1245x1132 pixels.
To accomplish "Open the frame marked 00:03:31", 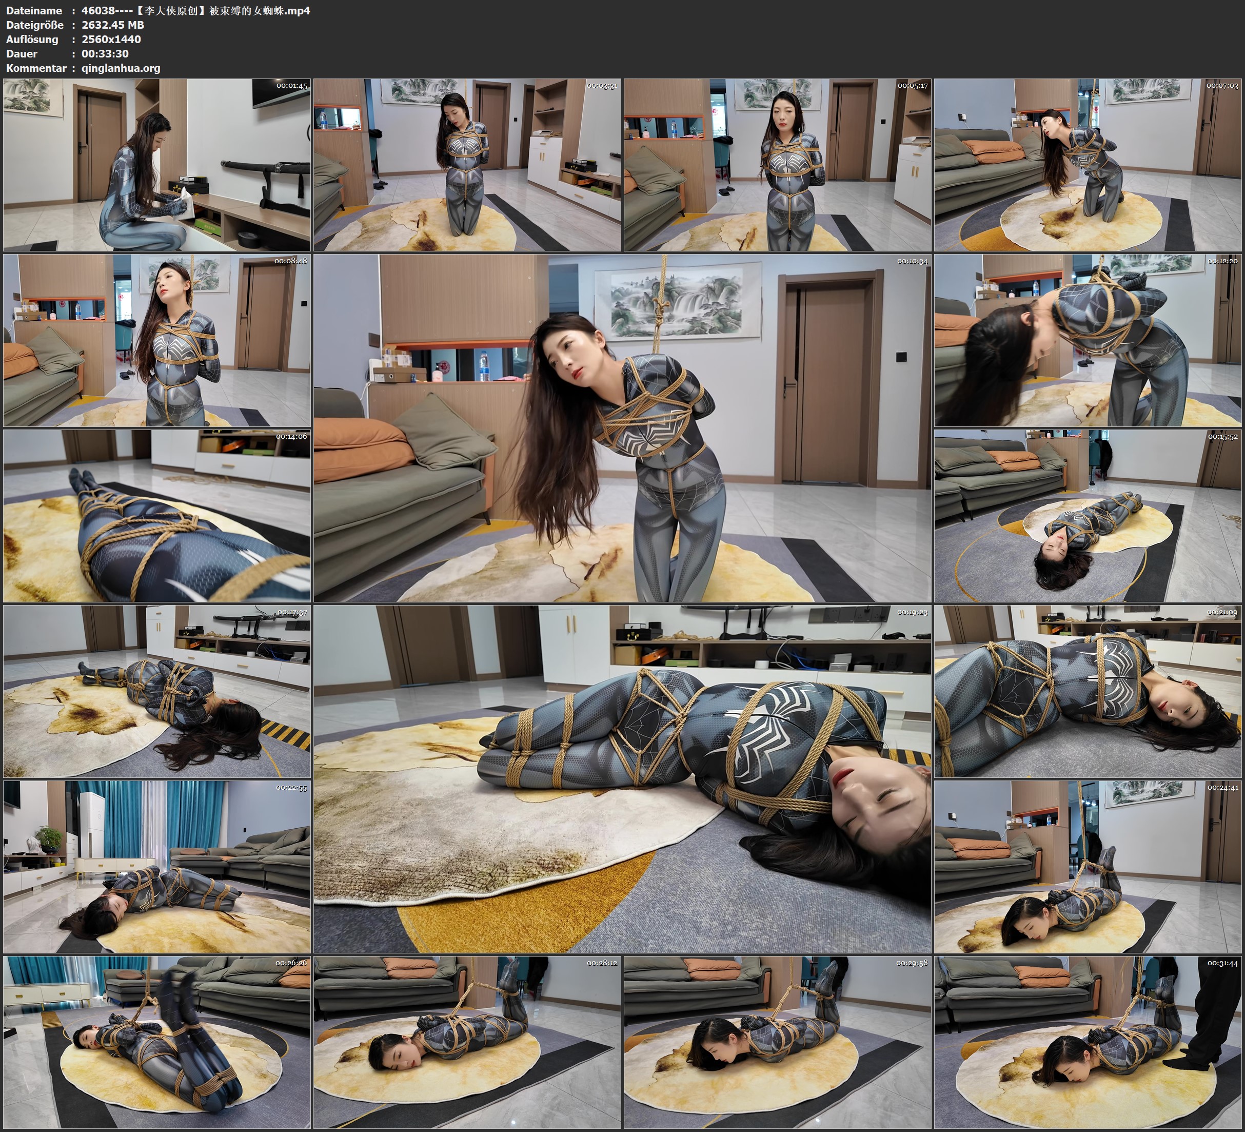I will click(x=467, y=164).
